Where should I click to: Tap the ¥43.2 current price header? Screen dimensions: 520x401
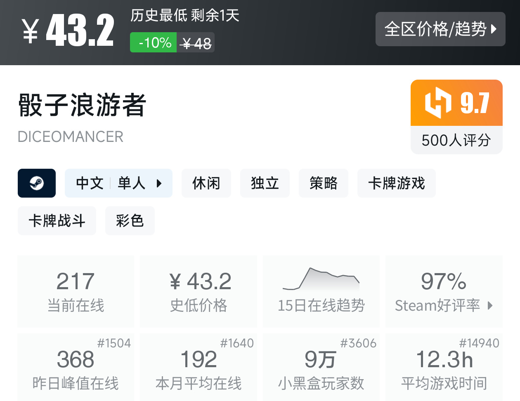(x=68, y=31)
